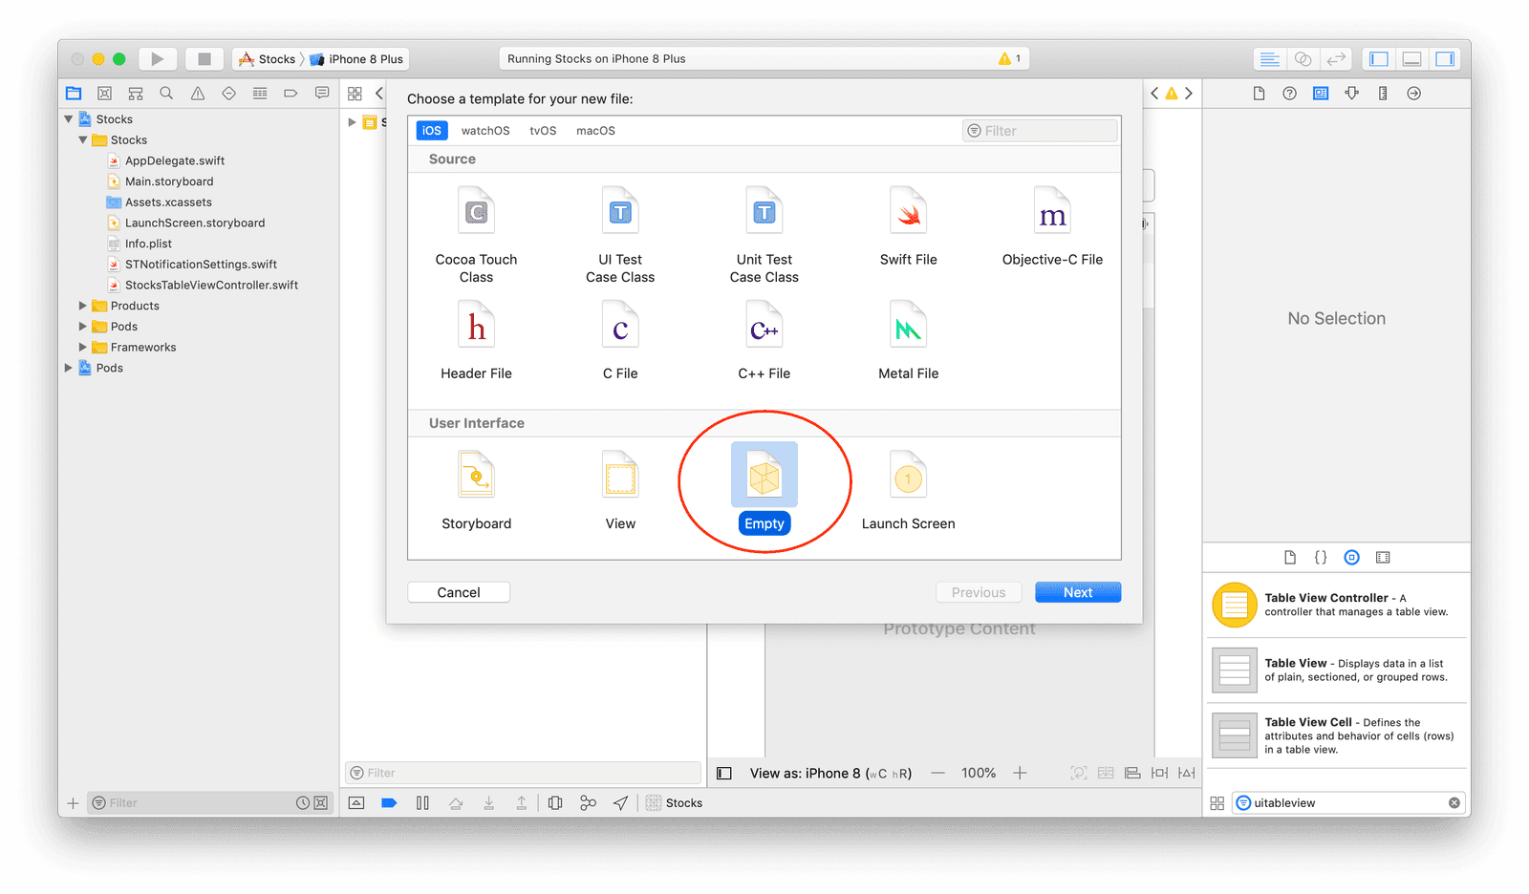
Task: Switch to the macOS template tab
Action: pos(595,130)
